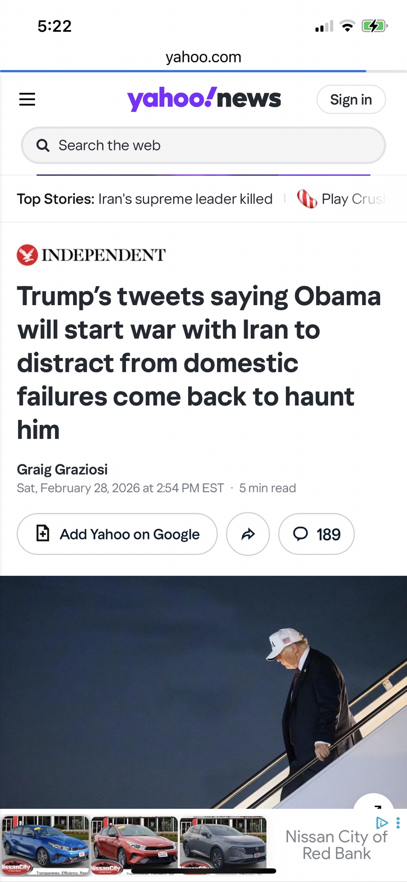407x882 pixels.
Task: Tap the gray SUV ad thumbnail
Action: [223, 845]
